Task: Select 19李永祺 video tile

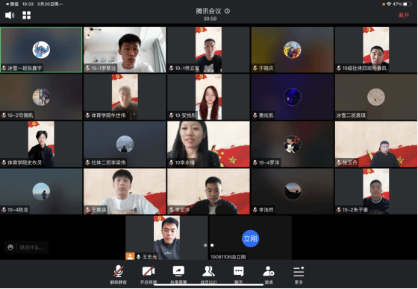Action: [x=208, y=144]
